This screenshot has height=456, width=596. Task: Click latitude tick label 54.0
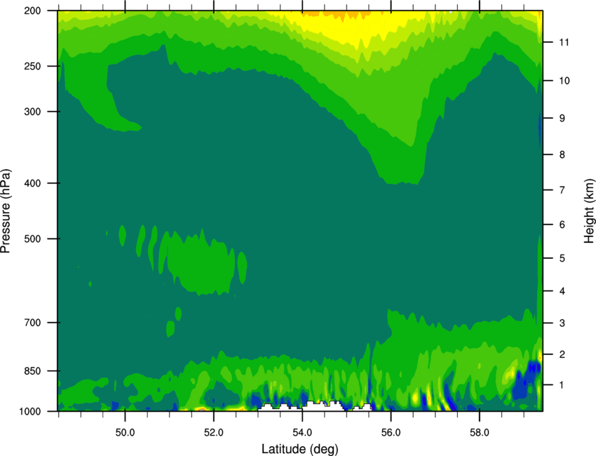coord(302,433)
